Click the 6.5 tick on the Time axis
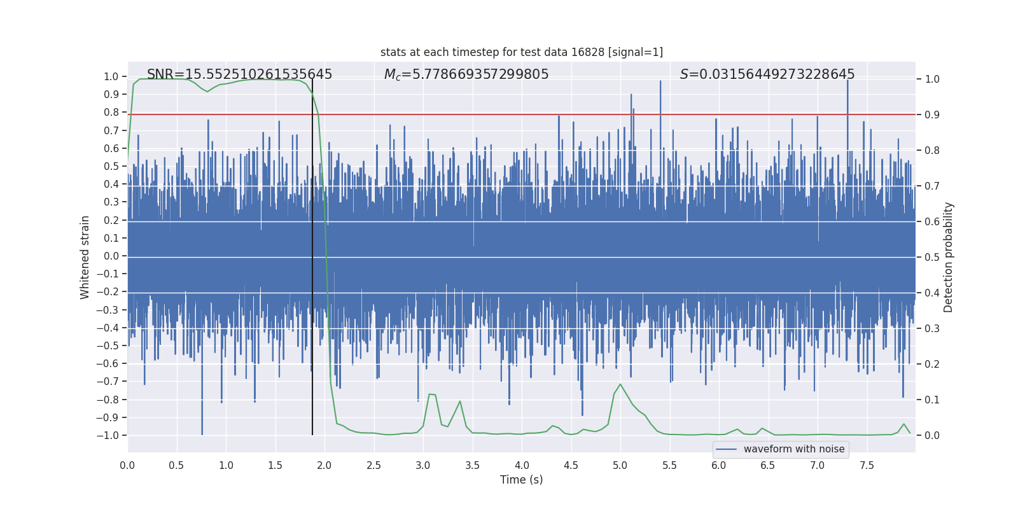 pyautogui.click(x=768, y=465)
